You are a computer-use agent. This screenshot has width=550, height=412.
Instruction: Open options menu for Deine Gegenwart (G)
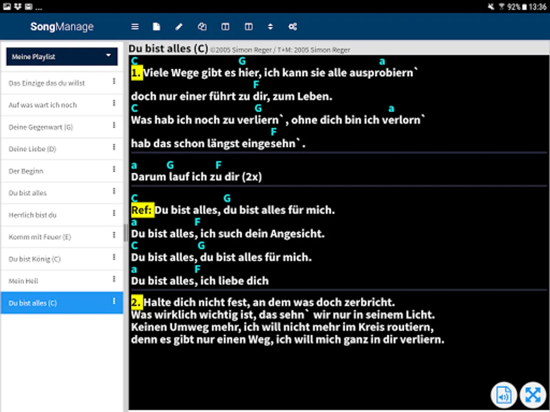click(114, 126)
